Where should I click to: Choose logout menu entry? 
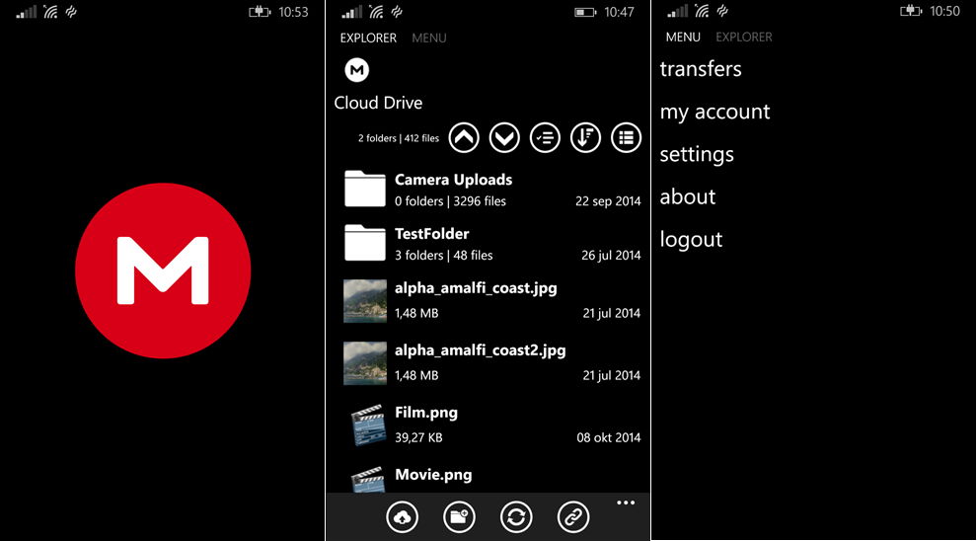692,239
